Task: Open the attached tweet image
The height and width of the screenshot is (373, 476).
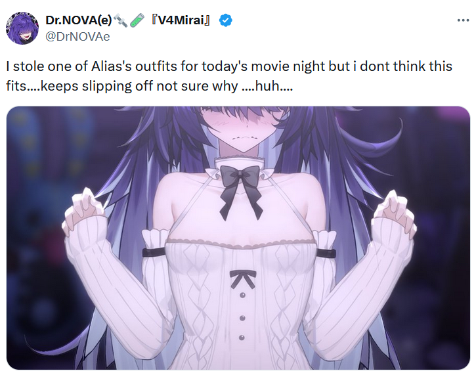Action: [238, 238]
